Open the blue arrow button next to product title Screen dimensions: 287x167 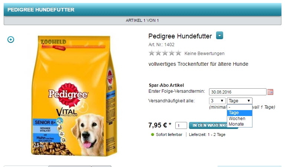point(219,35)
